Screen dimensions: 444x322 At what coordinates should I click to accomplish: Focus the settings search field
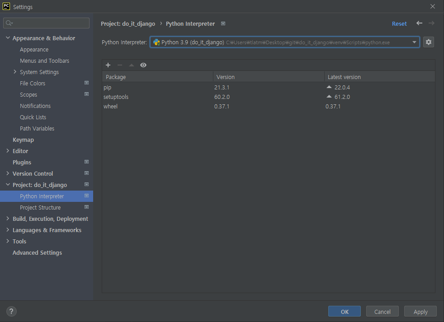click(x=47, y=23)
